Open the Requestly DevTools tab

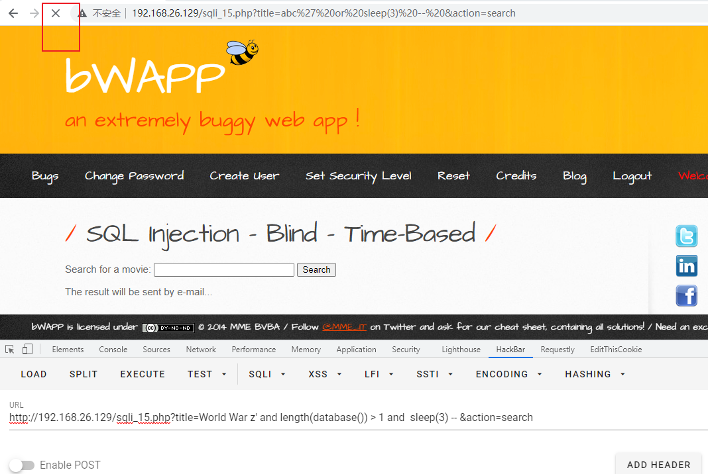point(558,350)
